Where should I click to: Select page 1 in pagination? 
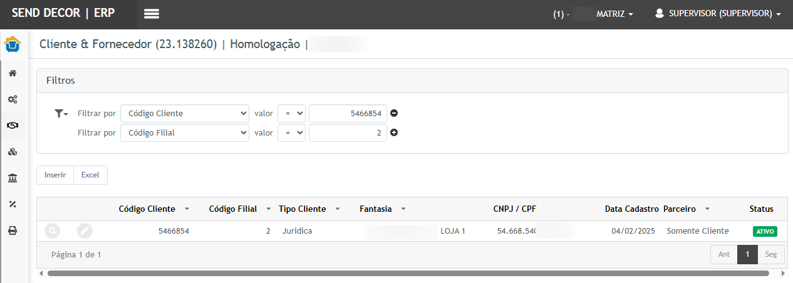coord(747,255)
